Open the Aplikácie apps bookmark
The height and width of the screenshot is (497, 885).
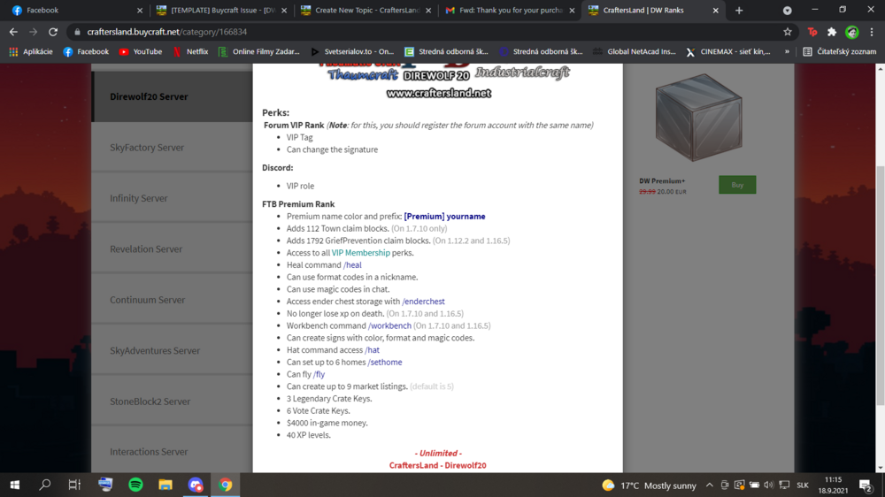point(31,51)
